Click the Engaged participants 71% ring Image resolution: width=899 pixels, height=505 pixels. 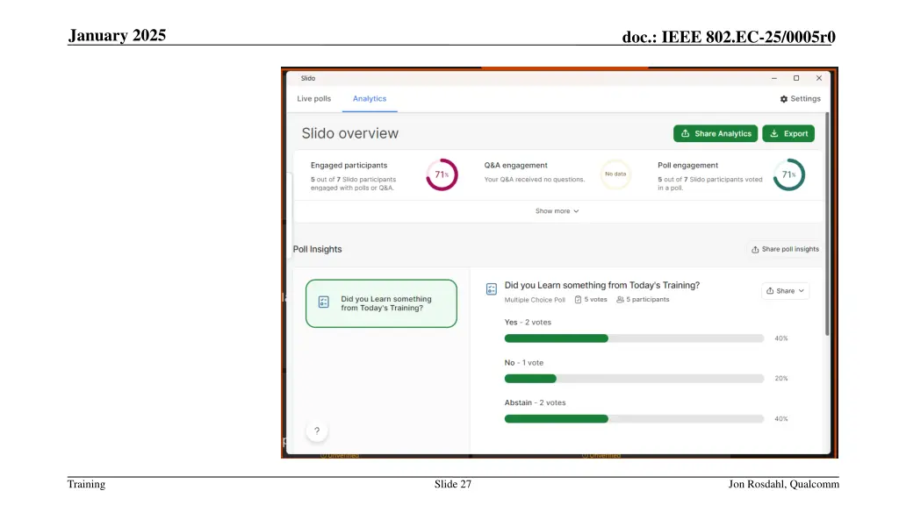(x=442, y=174)
